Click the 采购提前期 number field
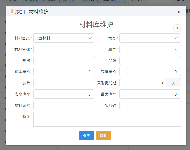The height and width of the screenshot is (150, 190). (x=143, y=83)
